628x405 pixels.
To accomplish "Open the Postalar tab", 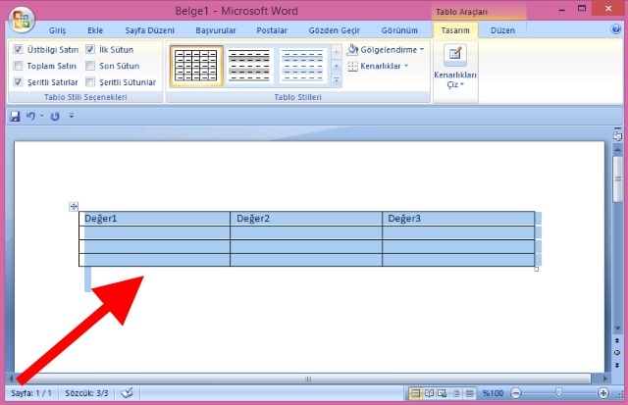I will click(272, 30).
